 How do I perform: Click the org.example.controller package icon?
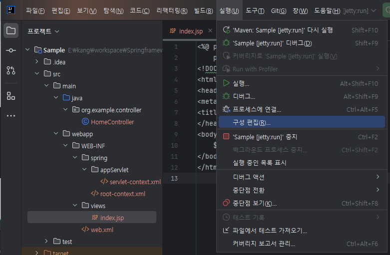click(76, 110)
